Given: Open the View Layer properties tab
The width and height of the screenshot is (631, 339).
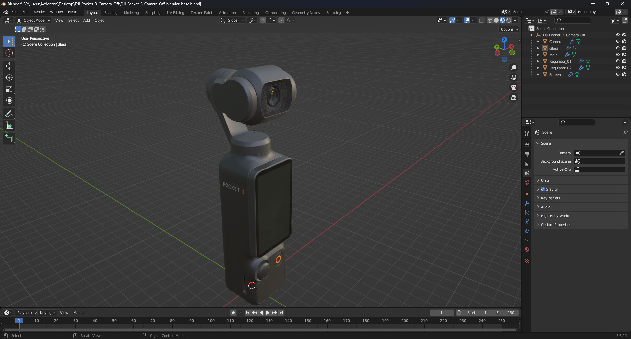Looking at the screenshot, I should pyautogui.click(x=527, y=164).
